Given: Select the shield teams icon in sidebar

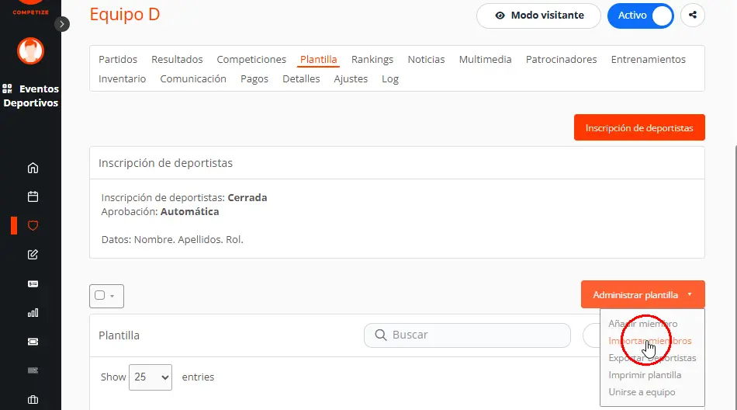Looking at the screenshot, I should pyautogui.click(x=33, y=226).
